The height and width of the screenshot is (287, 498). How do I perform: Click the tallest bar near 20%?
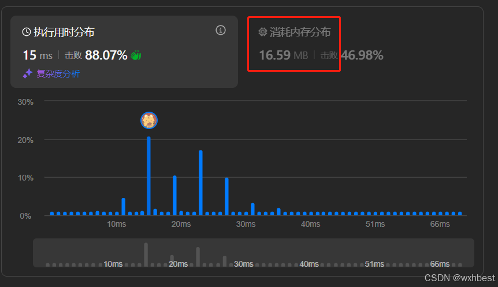(148, 176)
